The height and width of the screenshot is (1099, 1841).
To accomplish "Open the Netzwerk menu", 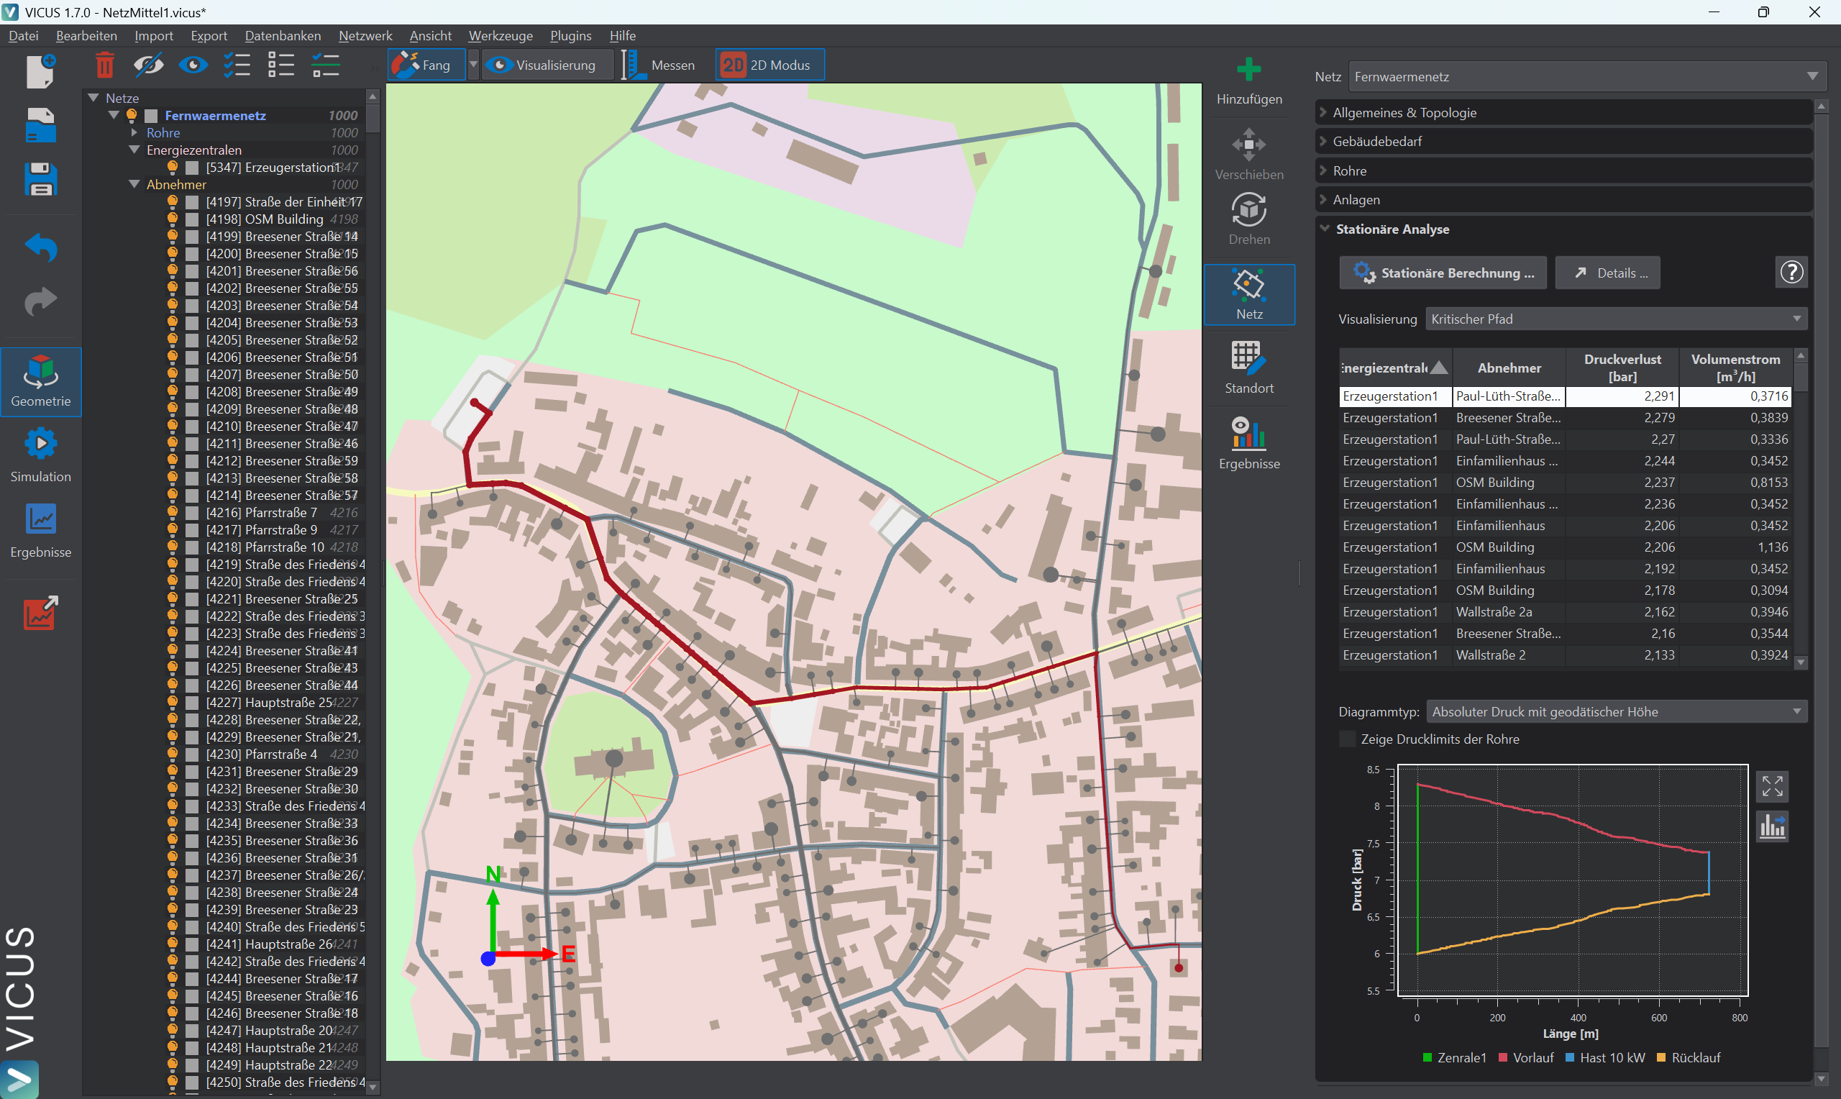I will [x=365, y=35].
